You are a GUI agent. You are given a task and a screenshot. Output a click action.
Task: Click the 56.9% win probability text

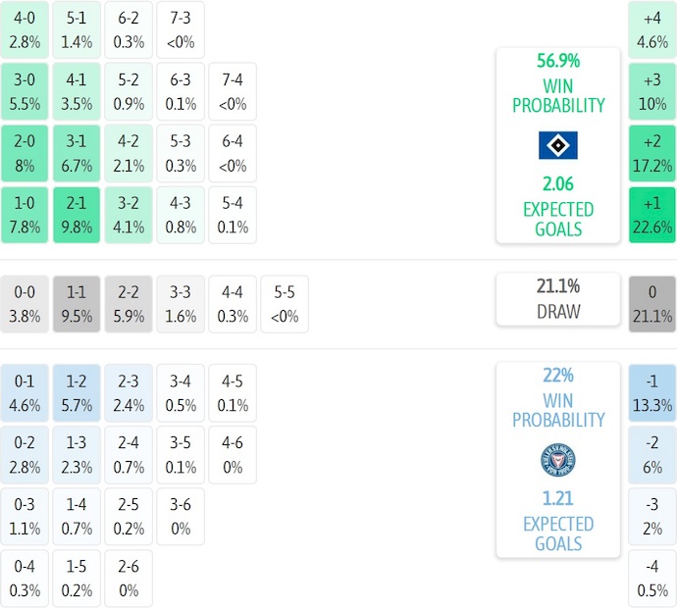pyautogui.click(x=557, y=61)
